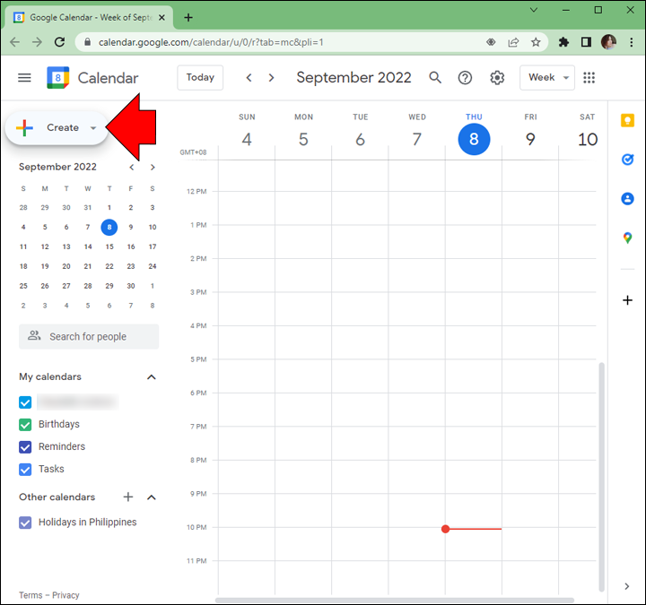Screen dimensions: 646x605
Task: Click Tuesday 6 day number
Action: [x=360, y=140]
